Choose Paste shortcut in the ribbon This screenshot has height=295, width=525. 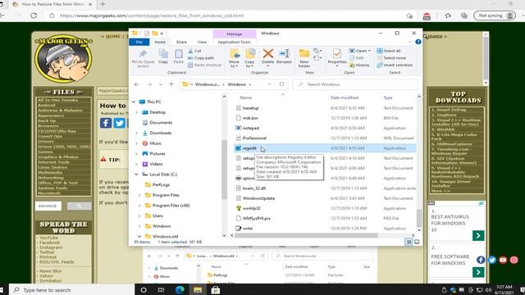(x=204, y=65)
